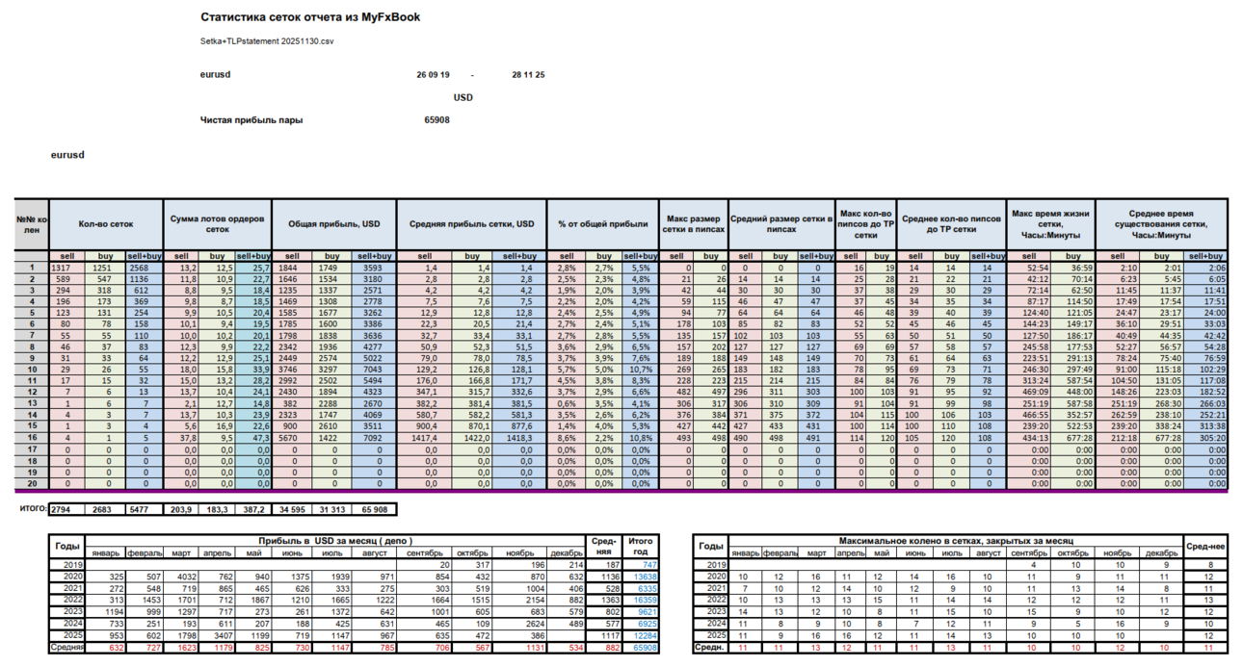
Task: Click the "% от общей прибыли" header
Action: [x=602, y=224]
